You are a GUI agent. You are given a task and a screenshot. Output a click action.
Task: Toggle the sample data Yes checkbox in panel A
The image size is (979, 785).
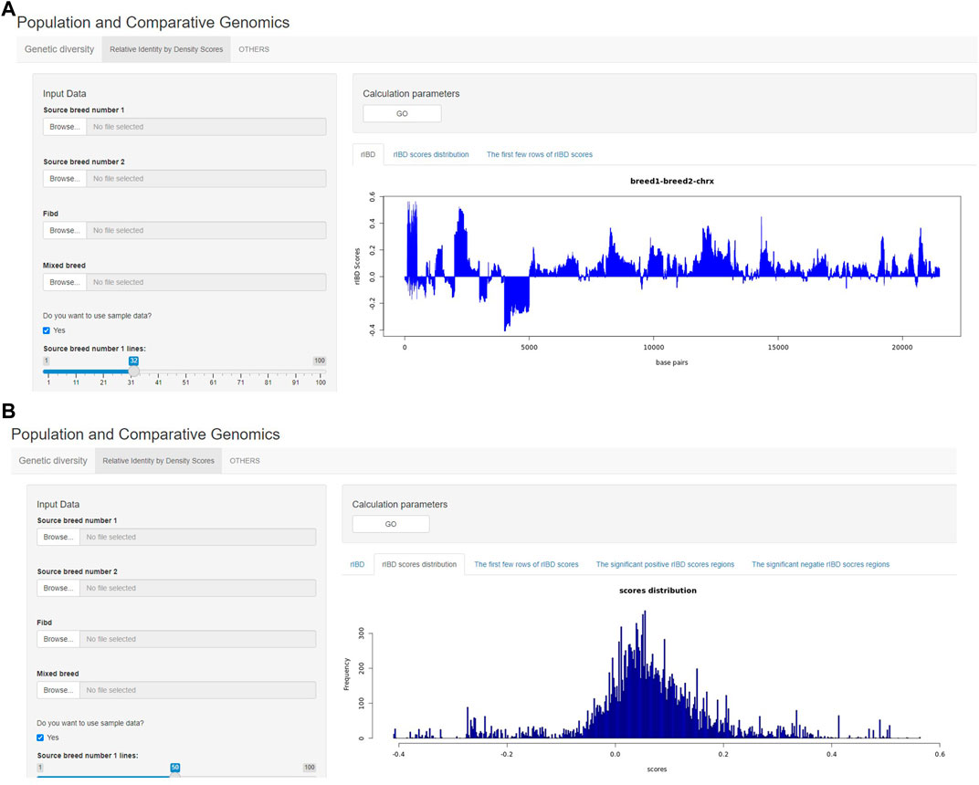(x=47, y=330)
